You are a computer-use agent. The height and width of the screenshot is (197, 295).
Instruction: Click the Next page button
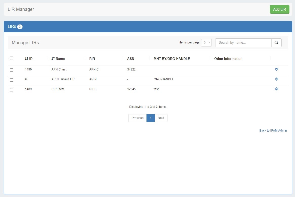[x=161, y=118]
